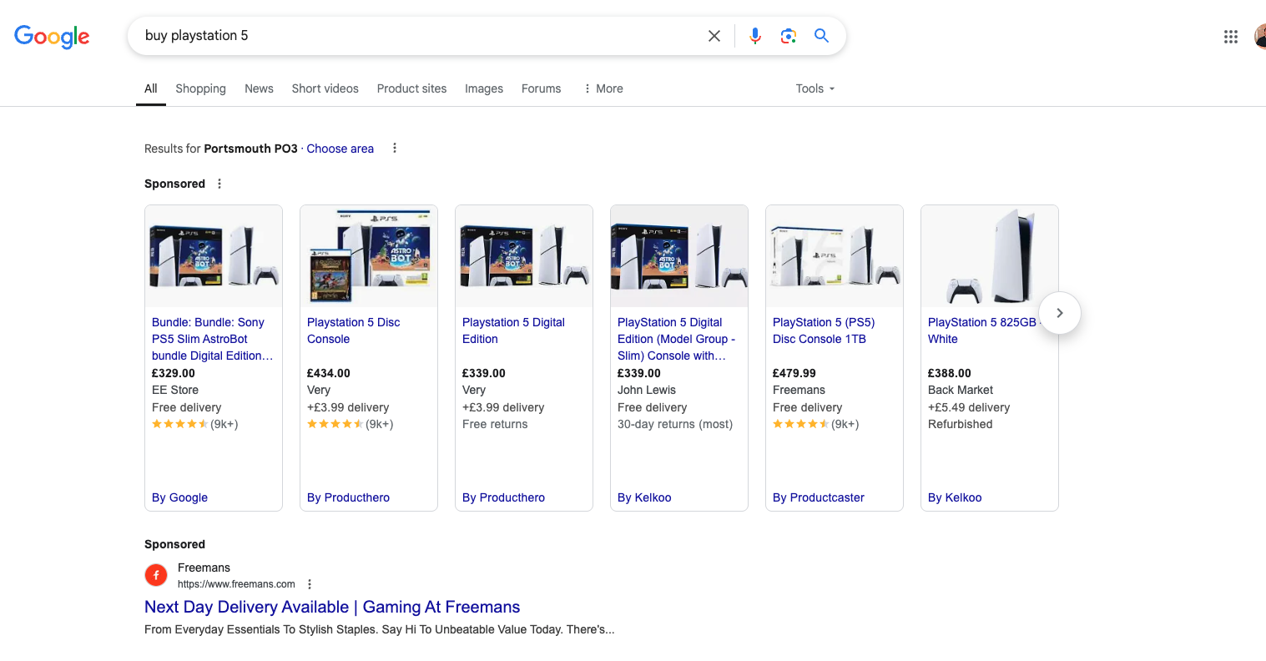Viewport: 1266px width, 661px height.
Task: Open Playstation 5 Disc Console listing
Action: coord(353,330)
